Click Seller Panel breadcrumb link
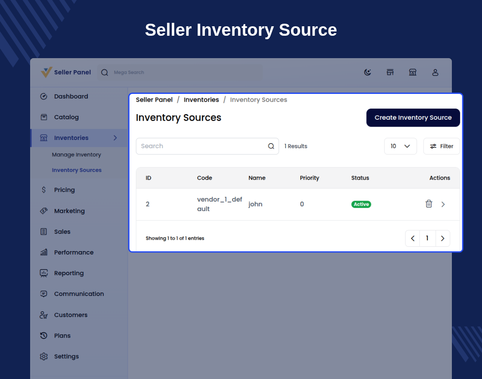The width and height of the screenshot is (482, 379). pos(154,99)
